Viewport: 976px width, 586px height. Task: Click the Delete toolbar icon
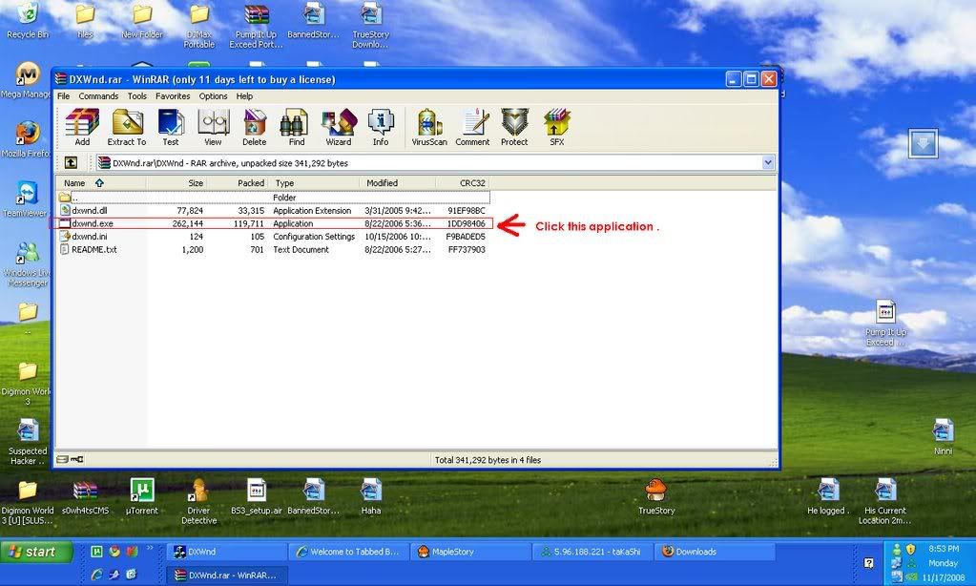coord(254,128)
